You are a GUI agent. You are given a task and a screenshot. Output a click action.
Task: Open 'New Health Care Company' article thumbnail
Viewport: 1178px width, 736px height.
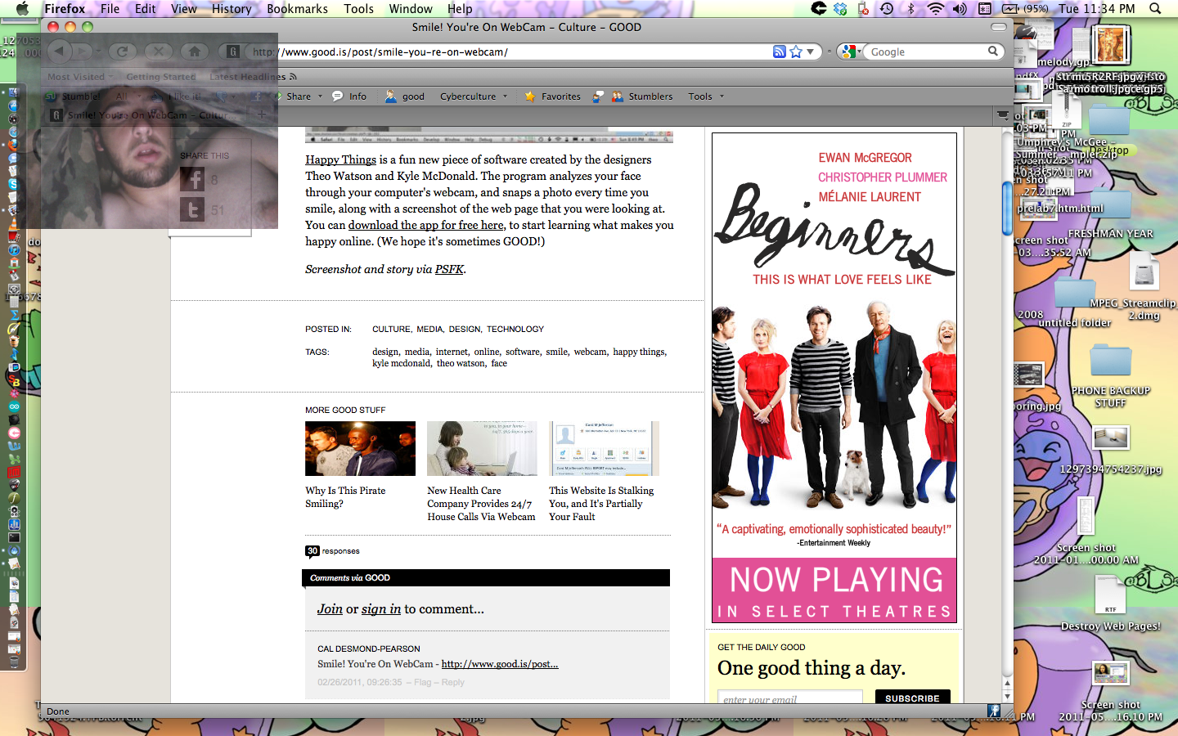[482, 448]
